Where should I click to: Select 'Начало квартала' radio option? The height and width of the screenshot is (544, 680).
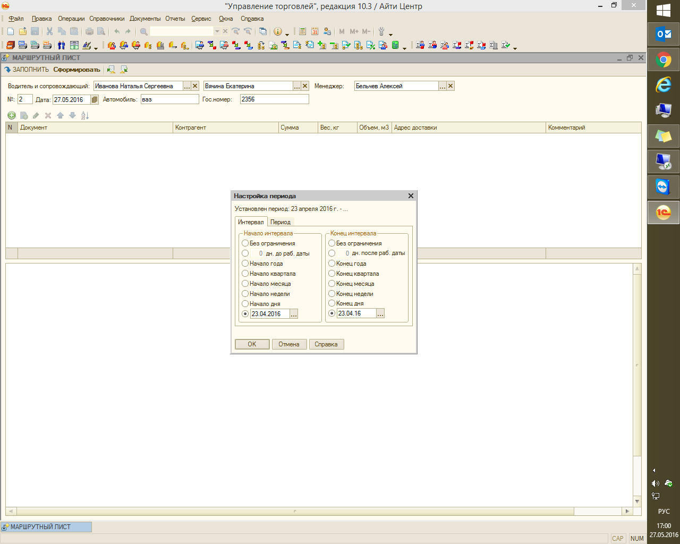(x=245, y=274)
